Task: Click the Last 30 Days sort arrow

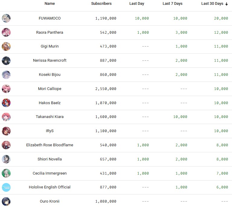Action: point(227,4)
